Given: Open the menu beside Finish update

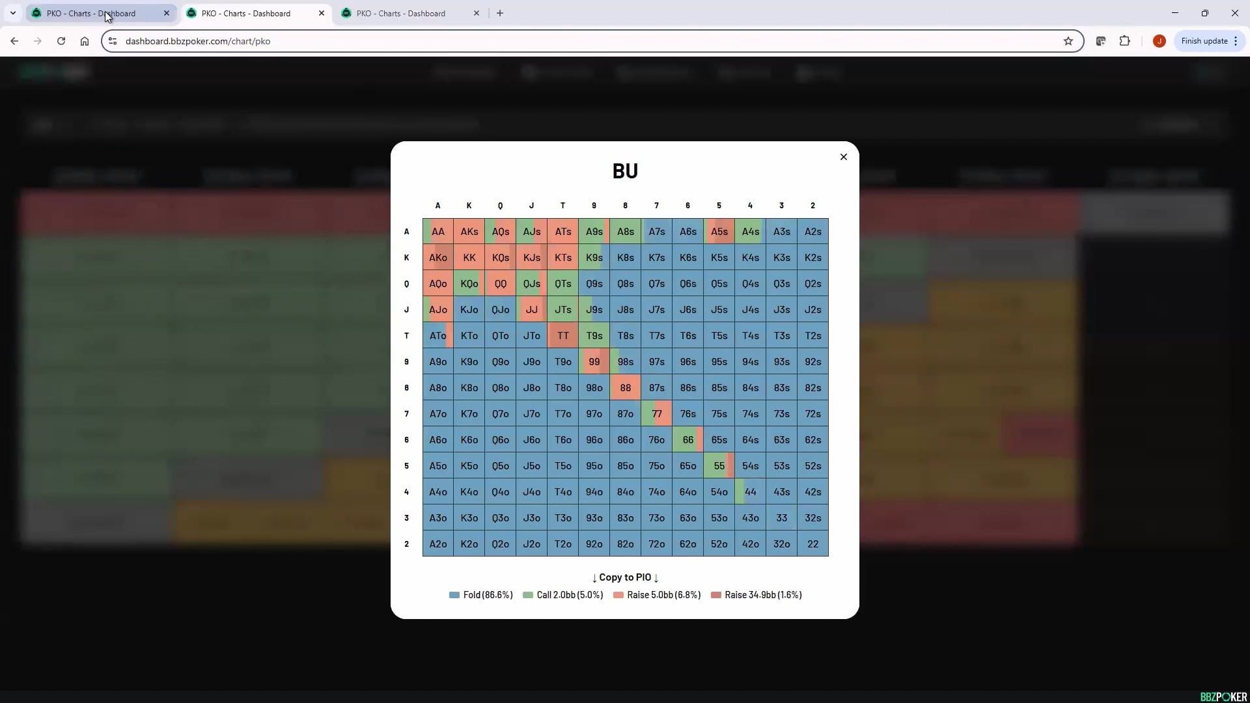Looking at the screenshot, I should pos(1236,40).
